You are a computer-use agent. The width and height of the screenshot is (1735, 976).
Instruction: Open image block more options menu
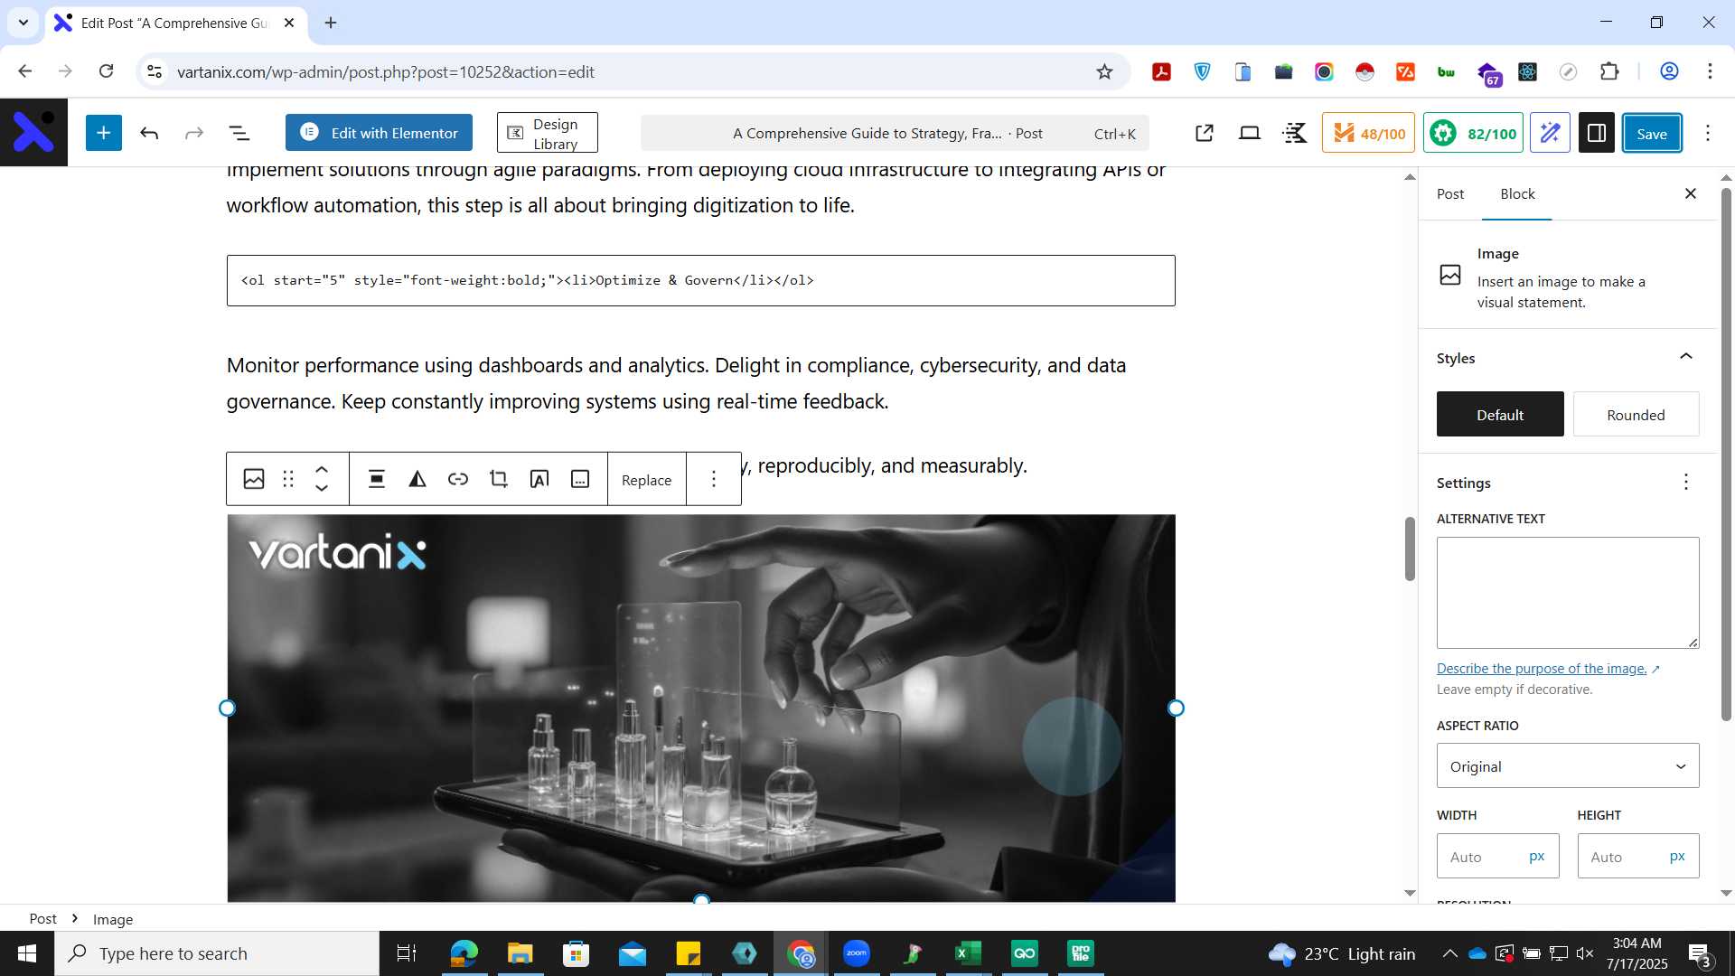point(714,479)
